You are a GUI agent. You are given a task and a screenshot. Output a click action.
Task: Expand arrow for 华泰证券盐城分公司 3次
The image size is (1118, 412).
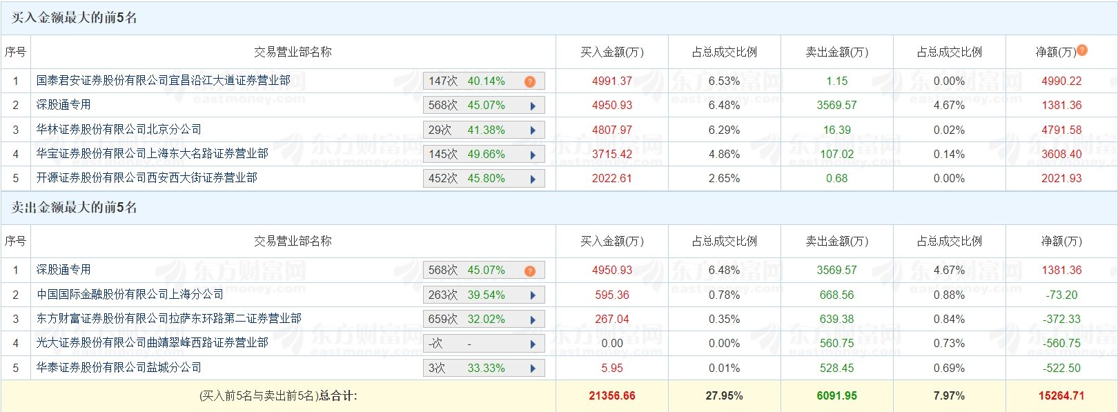pos(533,369)
